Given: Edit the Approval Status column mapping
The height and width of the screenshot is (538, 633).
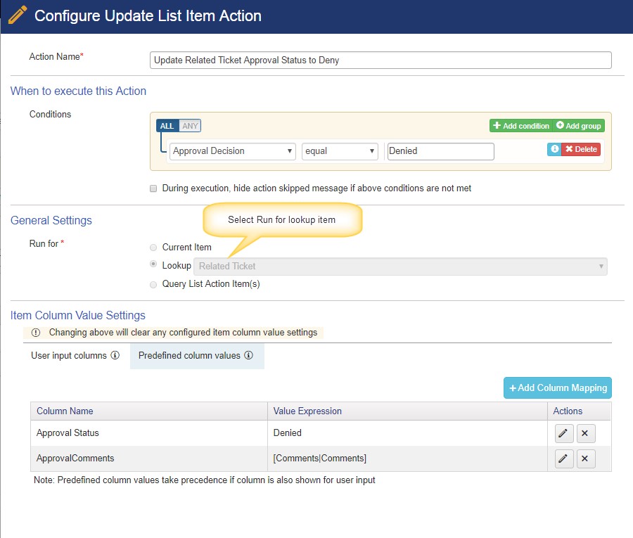Looking at the screenshot, I should [563, 433].
